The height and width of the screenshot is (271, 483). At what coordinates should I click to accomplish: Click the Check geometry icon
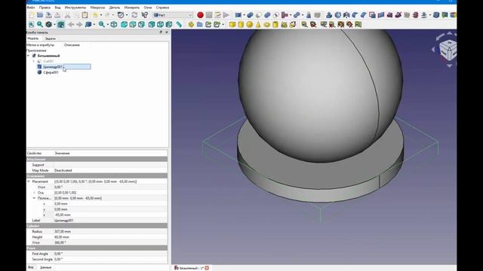309,15
